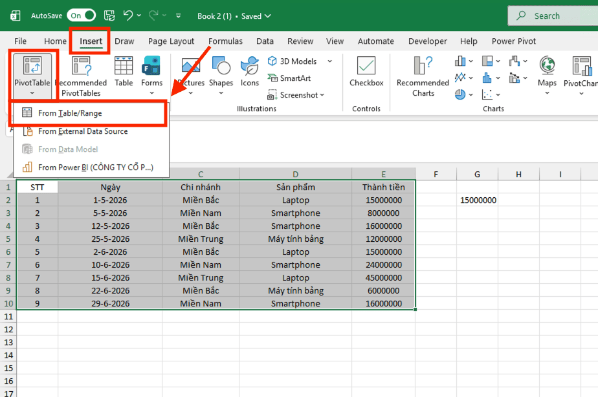The width and height of the screenshot is (598, 397).
Task: Click the Redo arrow icon
Action: pos(153,16)
